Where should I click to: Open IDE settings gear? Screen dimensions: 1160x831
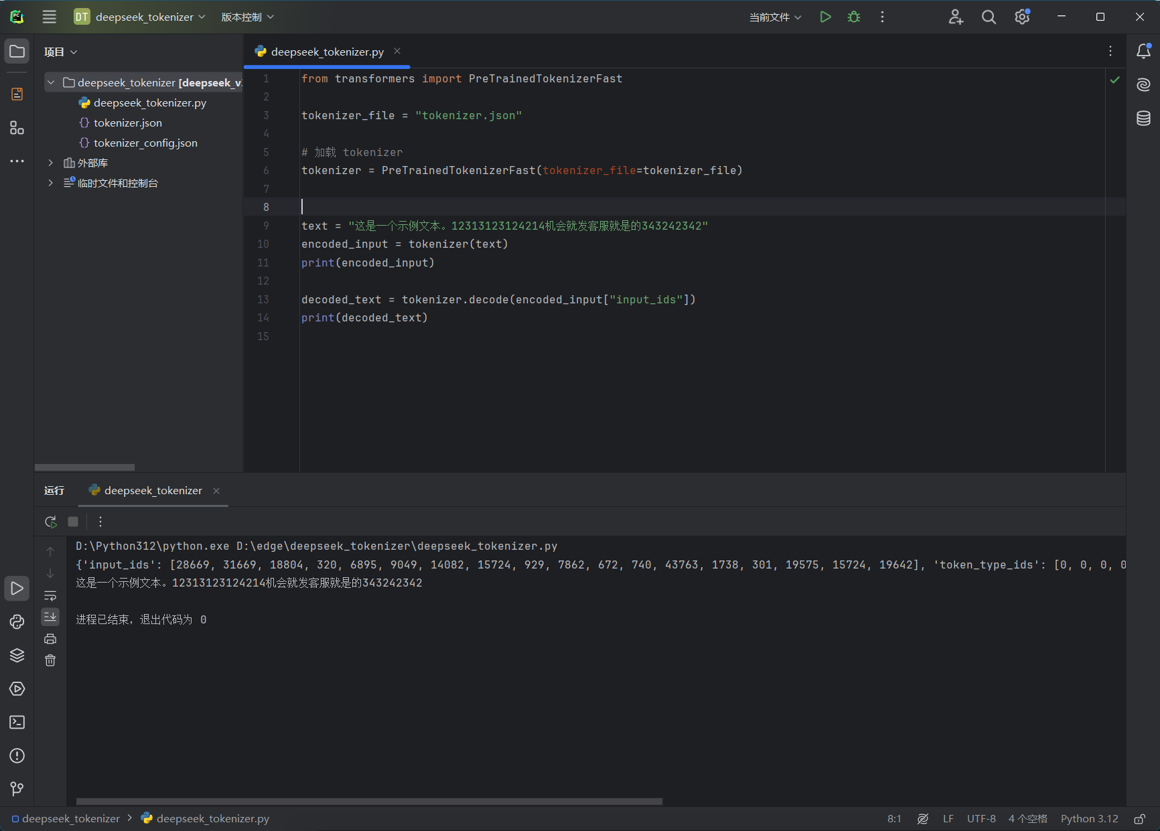point(1022,17)
